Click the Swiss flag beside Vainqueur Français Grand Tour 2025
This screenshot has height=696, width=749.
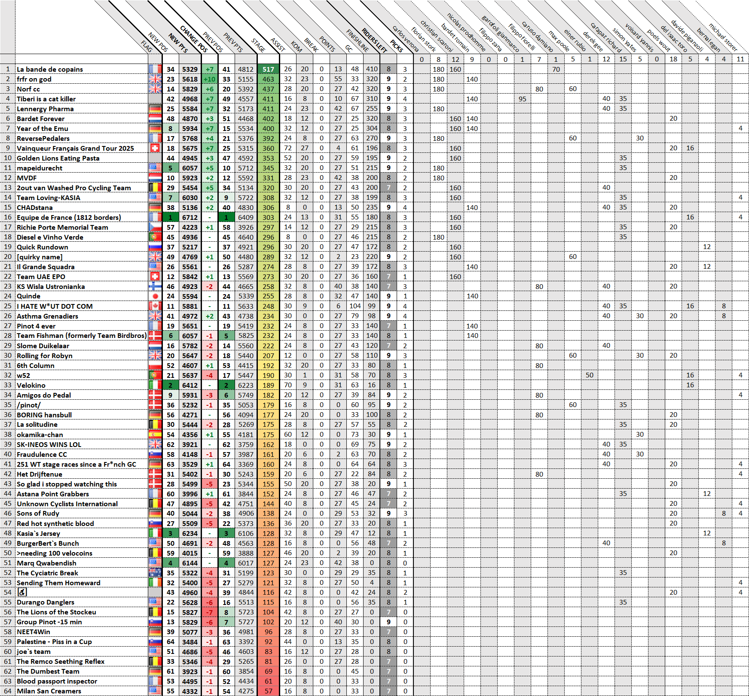(155, 148)
